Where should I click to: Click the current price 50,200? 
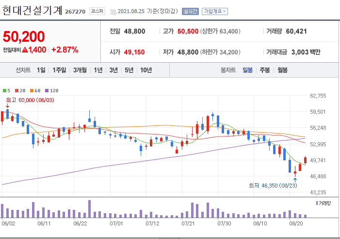(x=24, y=36)
